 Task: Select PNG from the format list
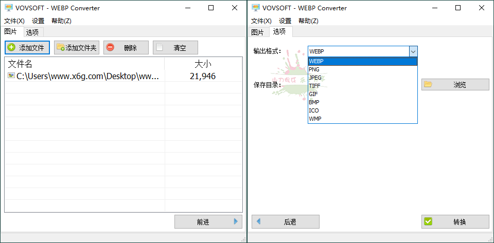point(314,69)
